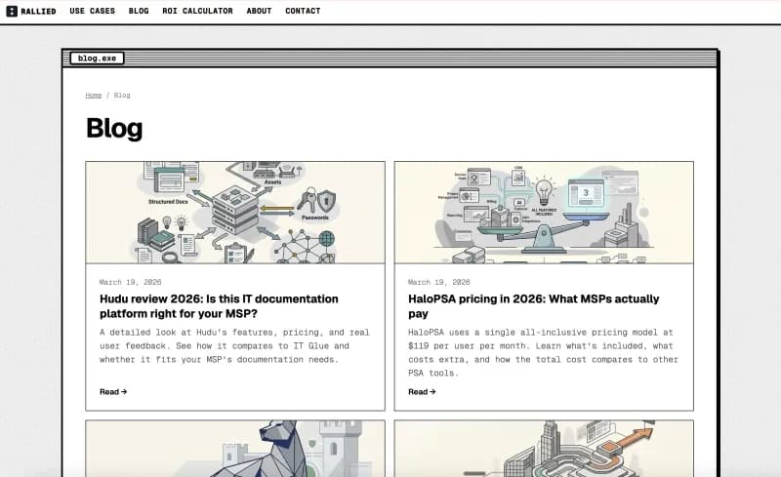The height and width of the screenshot is (477, 781).
Task: Click the HaloPSA card date March 19, 2026
Action: click(x=439, y=282)
